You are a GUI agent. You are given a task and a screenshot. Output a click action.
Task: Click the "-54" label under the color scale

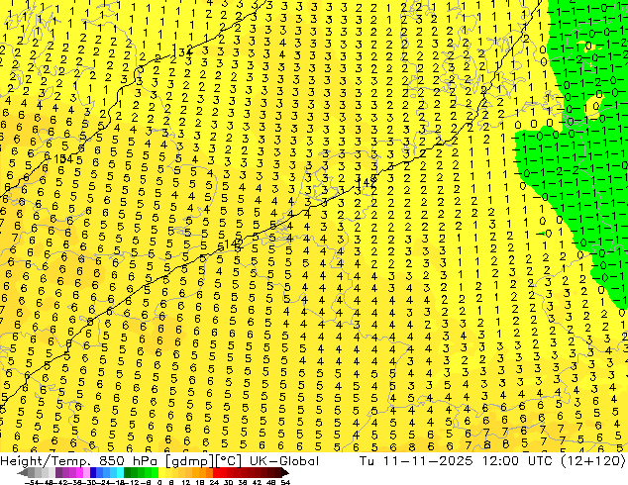pyautogui.click(x=32, y=482)
